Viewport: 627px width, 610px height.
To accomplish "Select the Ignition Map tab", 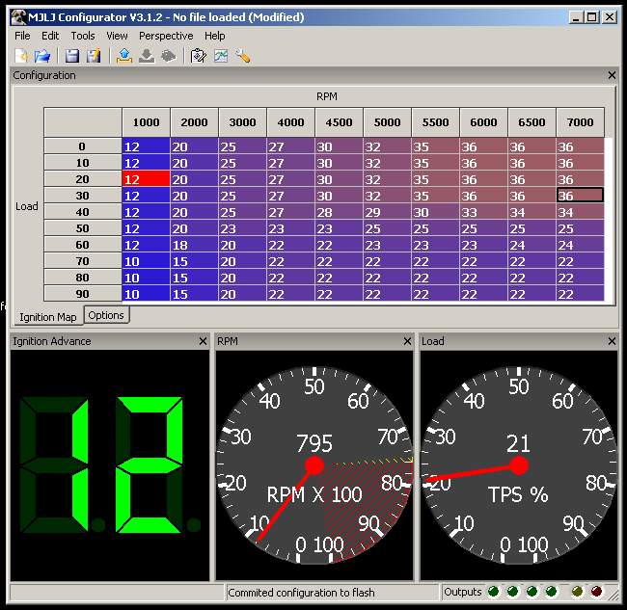I will [48, 317].
